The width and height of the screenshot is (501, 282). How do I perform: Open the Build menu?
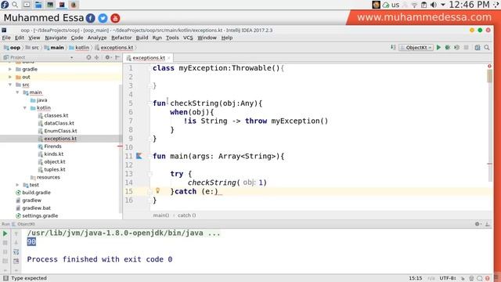[x=142, y=38]
